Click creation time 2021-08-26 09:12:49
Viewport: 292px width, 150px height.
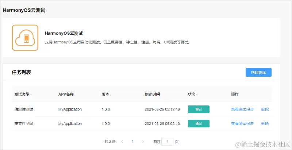coord(162,109)
